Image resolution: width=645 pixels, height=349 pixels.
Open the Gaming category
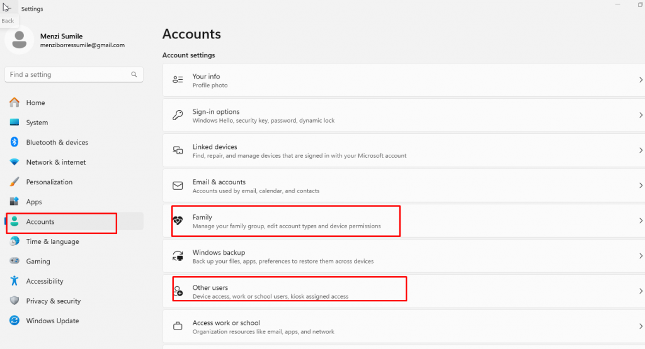pyautogui.click(x=38, y=261)
